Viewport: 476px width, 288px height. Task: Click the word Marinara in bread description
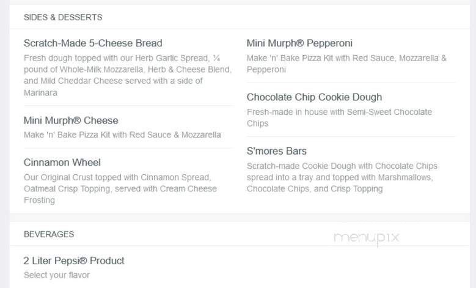[x=41, y=93]
